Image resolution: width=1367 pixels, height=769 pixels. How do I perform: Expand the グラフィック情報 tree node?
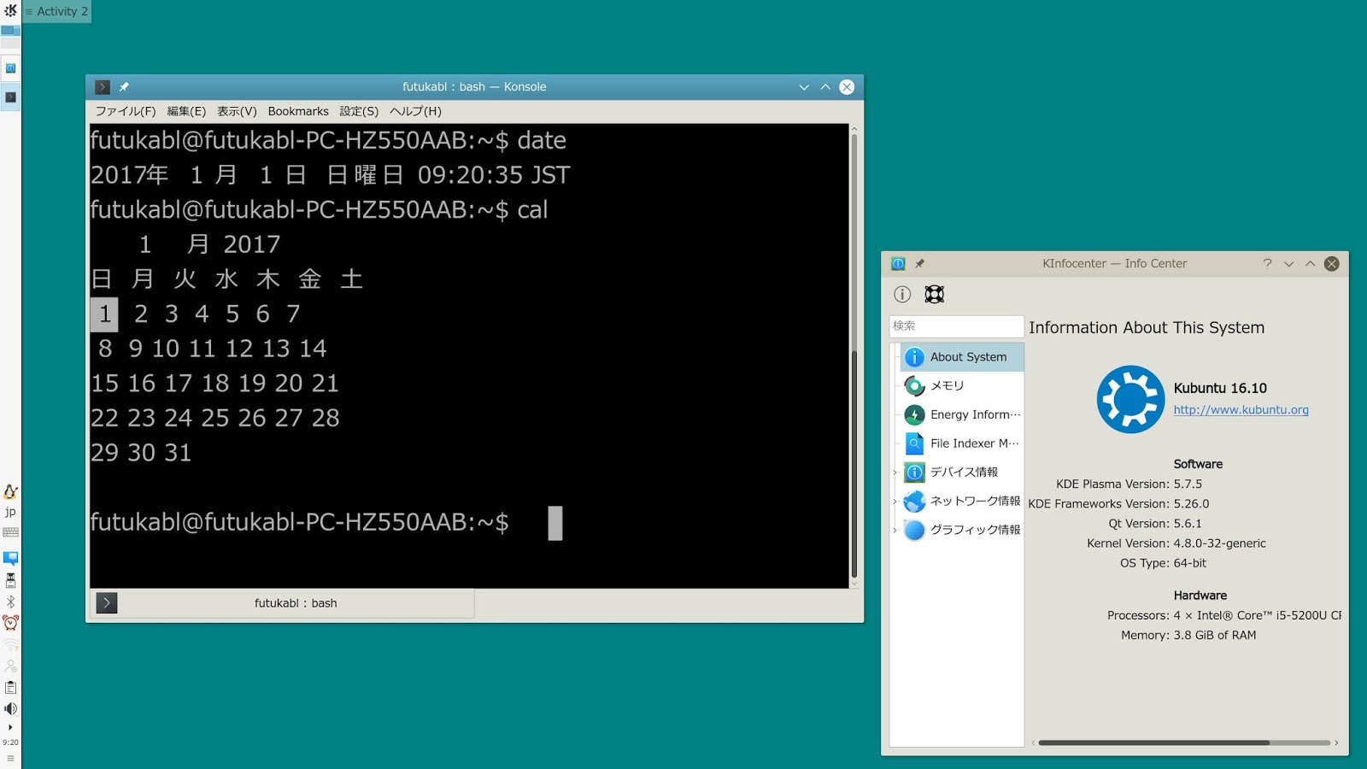(x=895, y=530)
